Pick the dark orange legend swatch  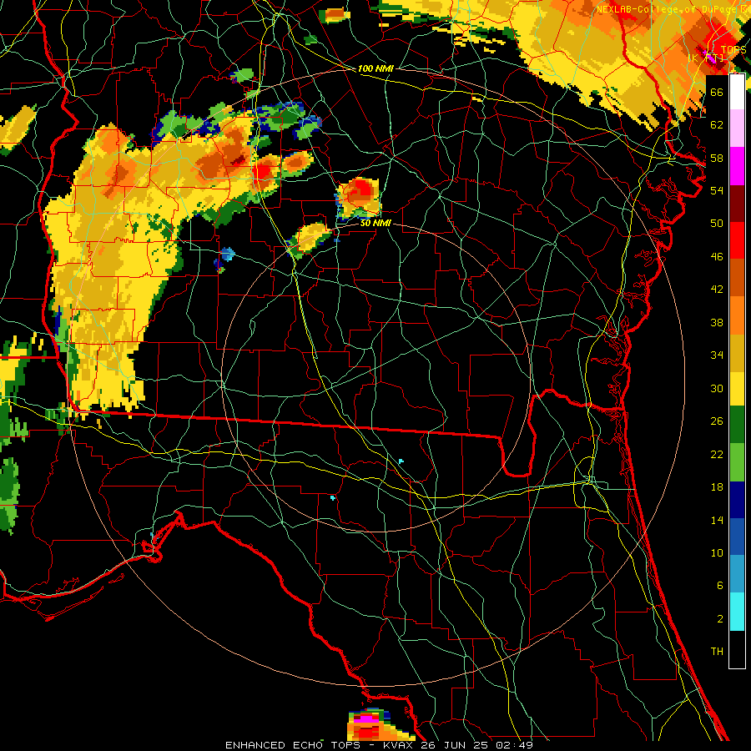pos(737,277)
